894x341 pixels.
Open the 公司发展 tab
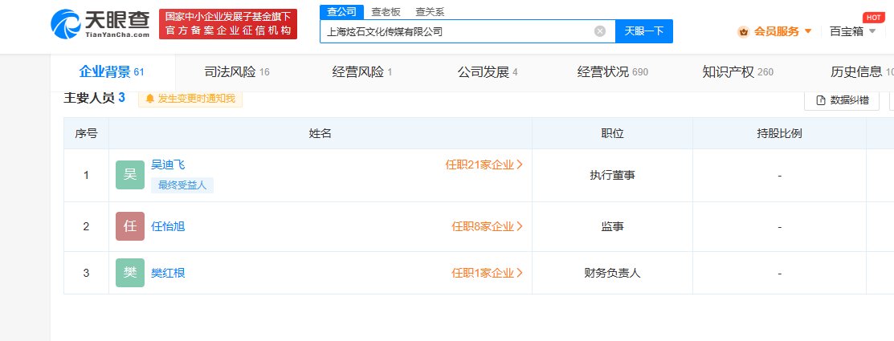point(488,72)
